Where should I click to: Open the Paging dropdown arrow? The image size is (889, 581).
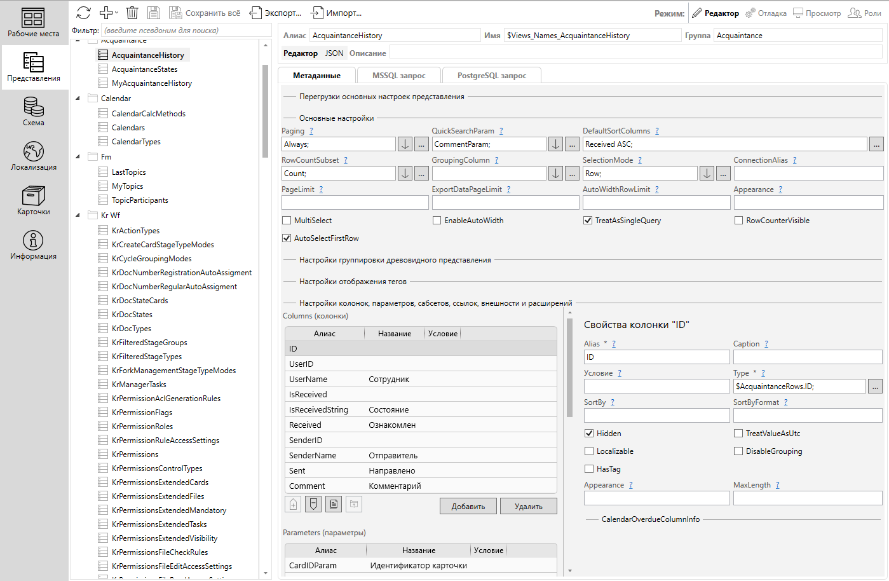coord(405,144)
